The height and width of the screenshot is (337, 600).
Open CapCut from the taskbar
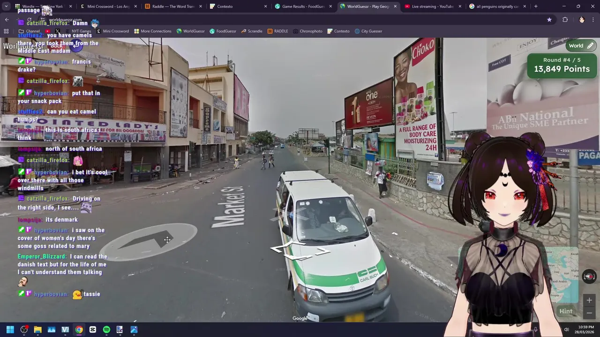pyautogui.click(x=93, y=330)
